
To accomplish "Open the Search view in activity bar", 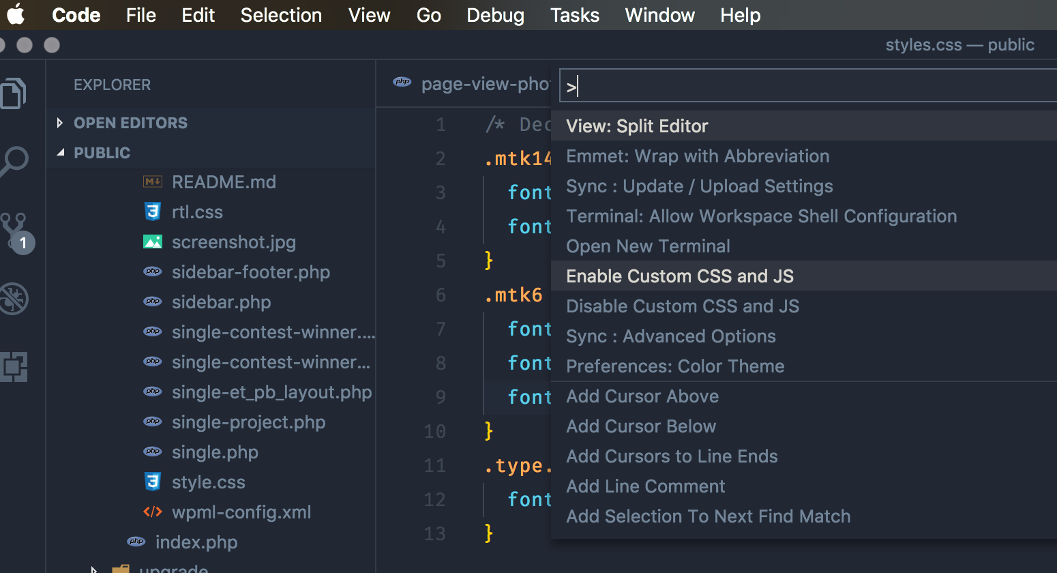I will pyautogui.click(x=14, y=162).
